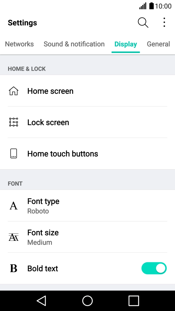This screenshot has height=311, width=175.
Task: Select the Display tab
Action: pyautogui.click(x=126, y=44)
